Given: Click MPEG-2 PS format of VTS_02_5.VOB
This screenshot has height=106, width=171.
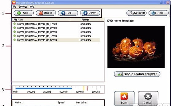Looking at the screenshot, I should click(x=85, y=40).
